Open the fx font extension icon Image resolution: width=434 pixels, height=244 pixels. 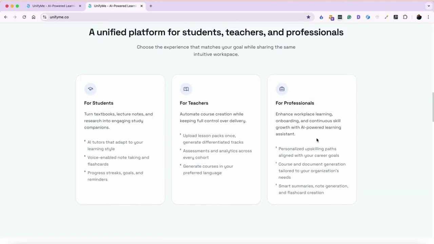395,17
